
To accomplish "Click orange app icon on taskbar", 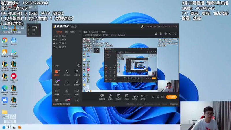I will (x=20, y=127).
